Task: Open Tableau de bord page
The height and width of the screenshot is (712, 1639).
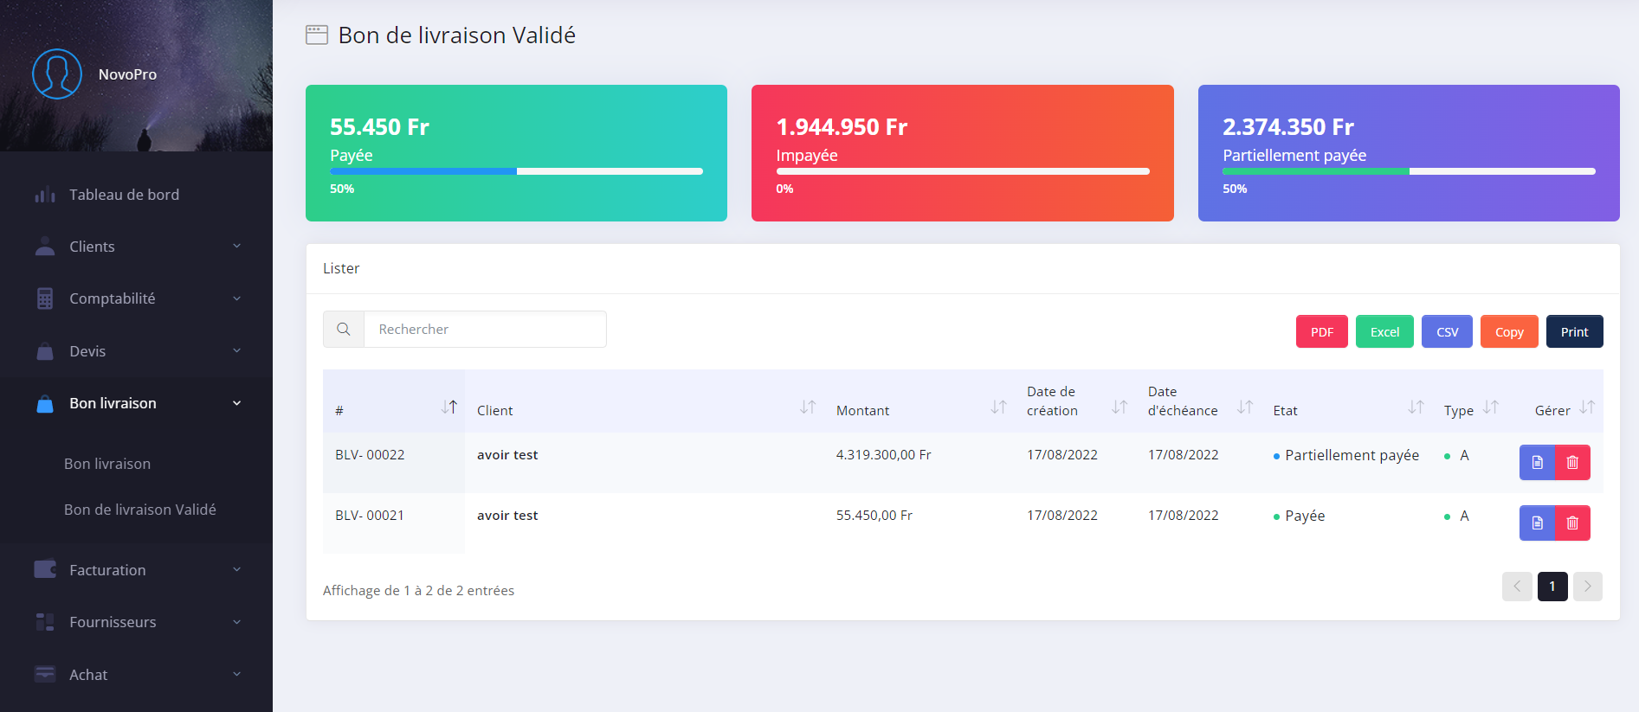Action: click(124, 195)
